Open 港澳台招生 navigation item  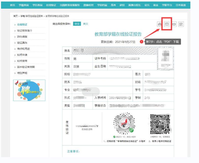(134, 5)
